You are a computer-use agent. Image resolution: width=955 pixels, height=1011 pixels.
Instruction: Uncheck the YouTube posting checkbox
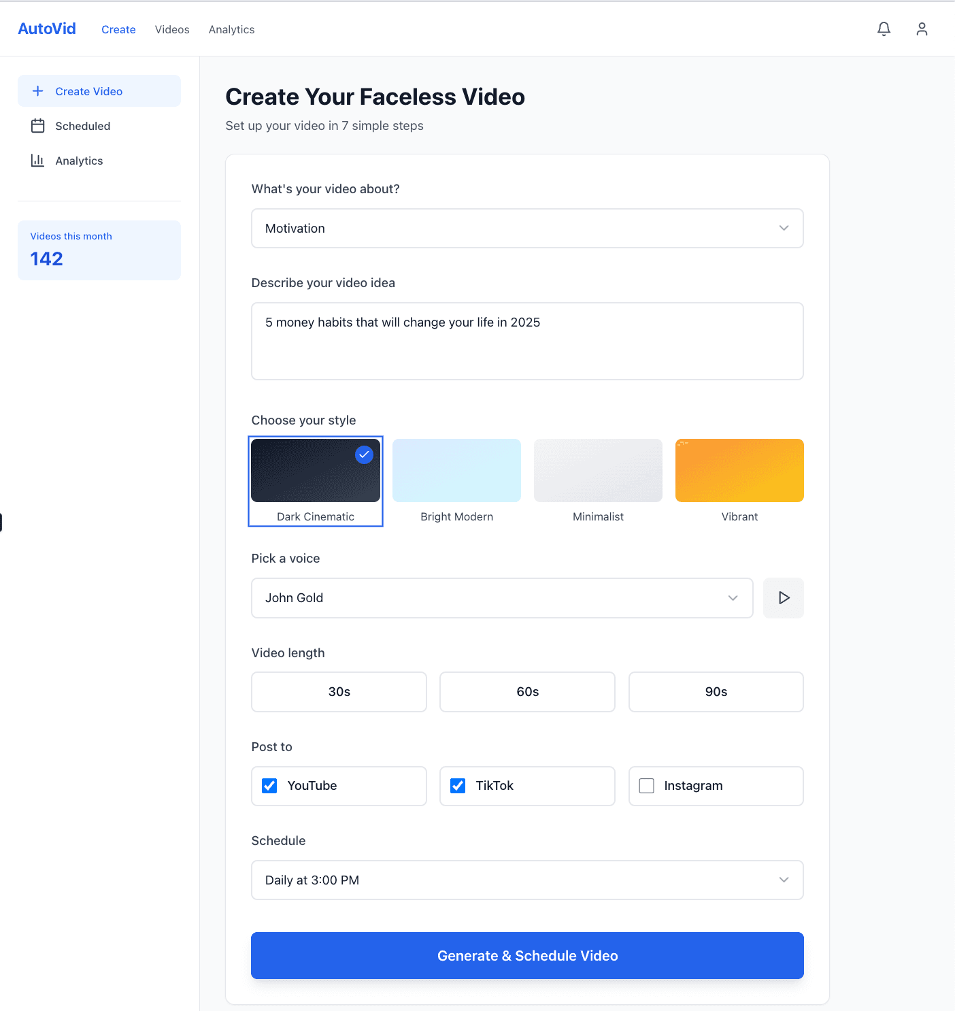pyautogui.click(x=269, y=785)
